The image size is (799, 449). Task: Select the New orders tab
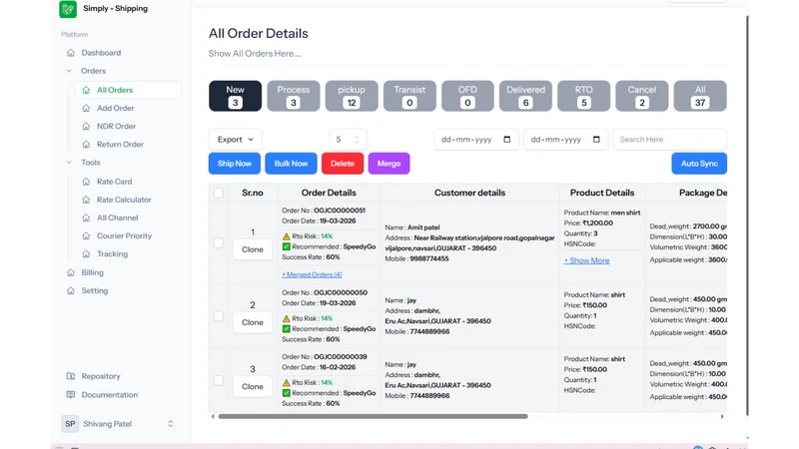point(235,96)
